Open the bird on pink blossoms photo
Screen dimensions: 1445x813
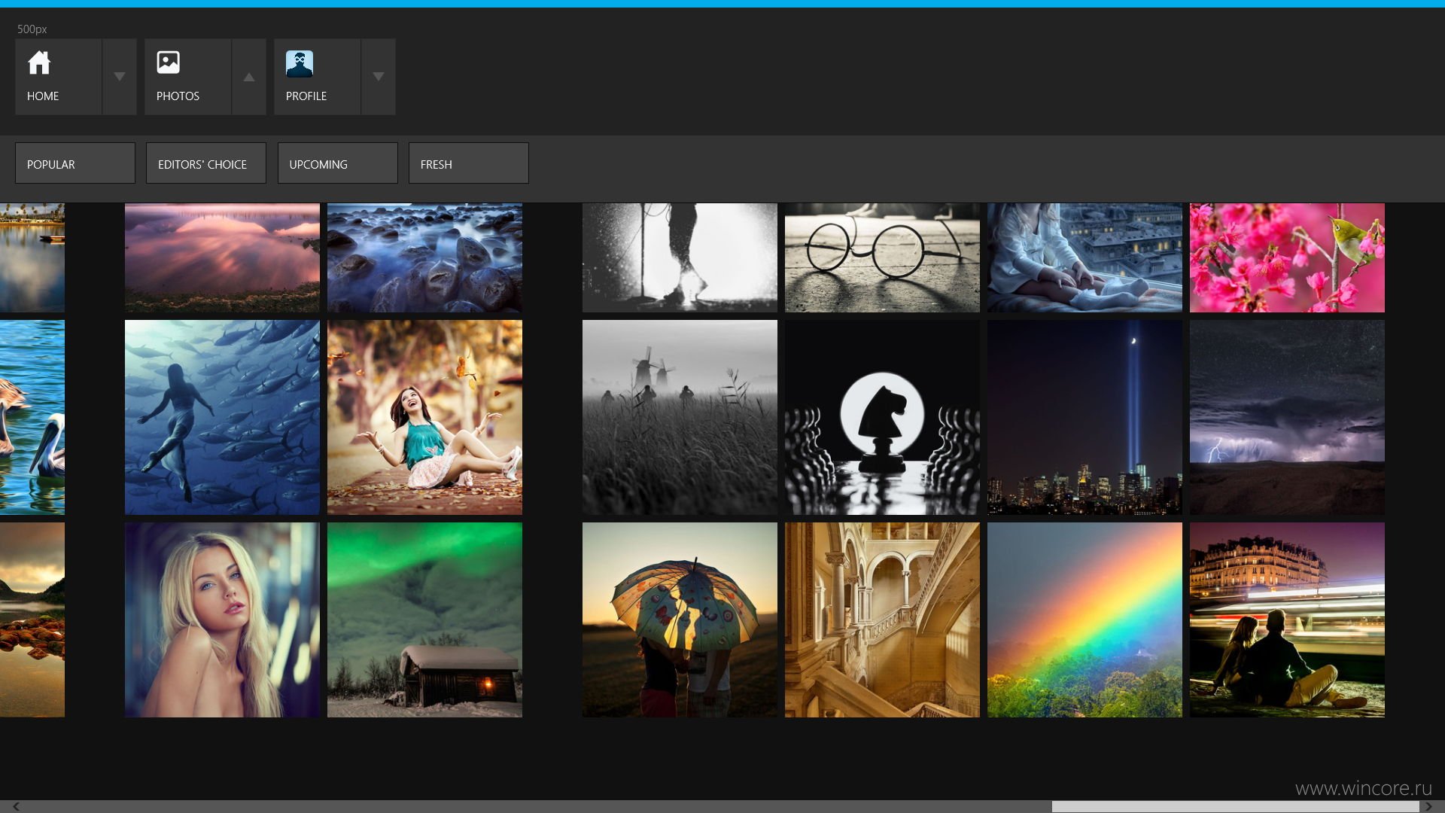pyautogui.click(x=1287, y=257)
